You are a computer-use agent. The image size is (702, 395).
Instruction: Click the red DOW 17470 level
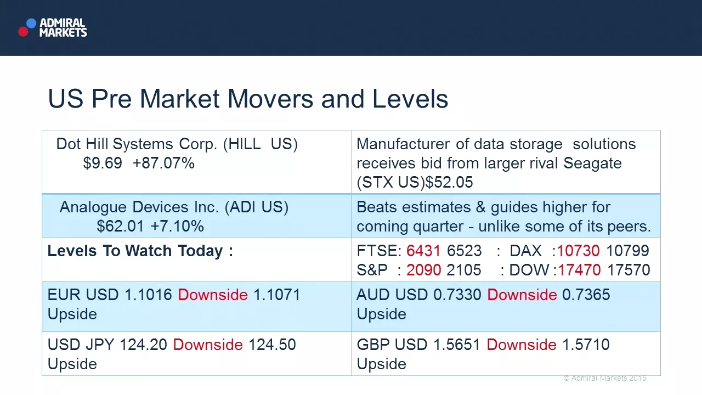[579, 270]
